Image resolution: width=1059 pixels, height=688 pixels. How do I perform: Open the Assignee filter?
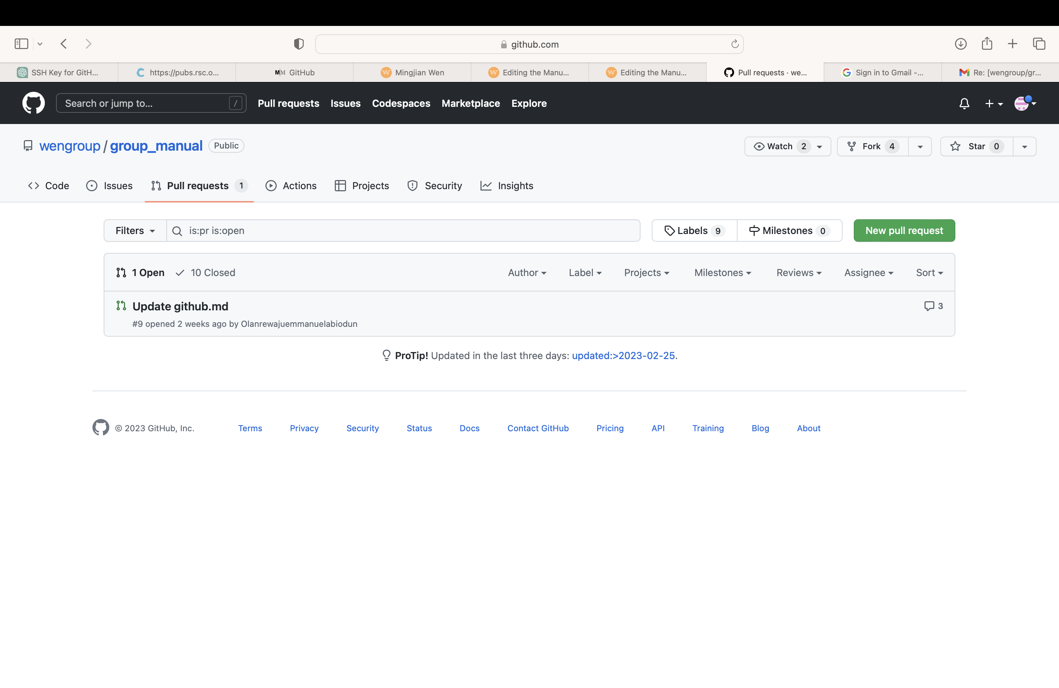pyautogui.click(x=868, y=272)
